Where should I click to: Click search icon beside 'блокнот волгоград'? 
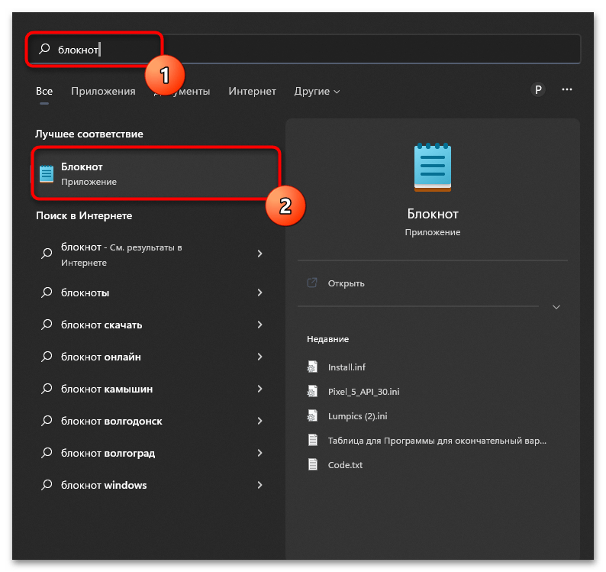47,453
